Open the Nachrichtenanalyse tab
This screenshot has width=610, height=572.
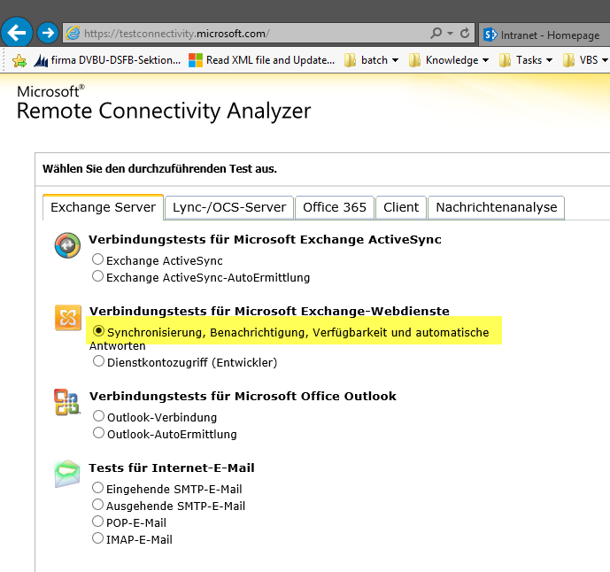pos(497,208)
